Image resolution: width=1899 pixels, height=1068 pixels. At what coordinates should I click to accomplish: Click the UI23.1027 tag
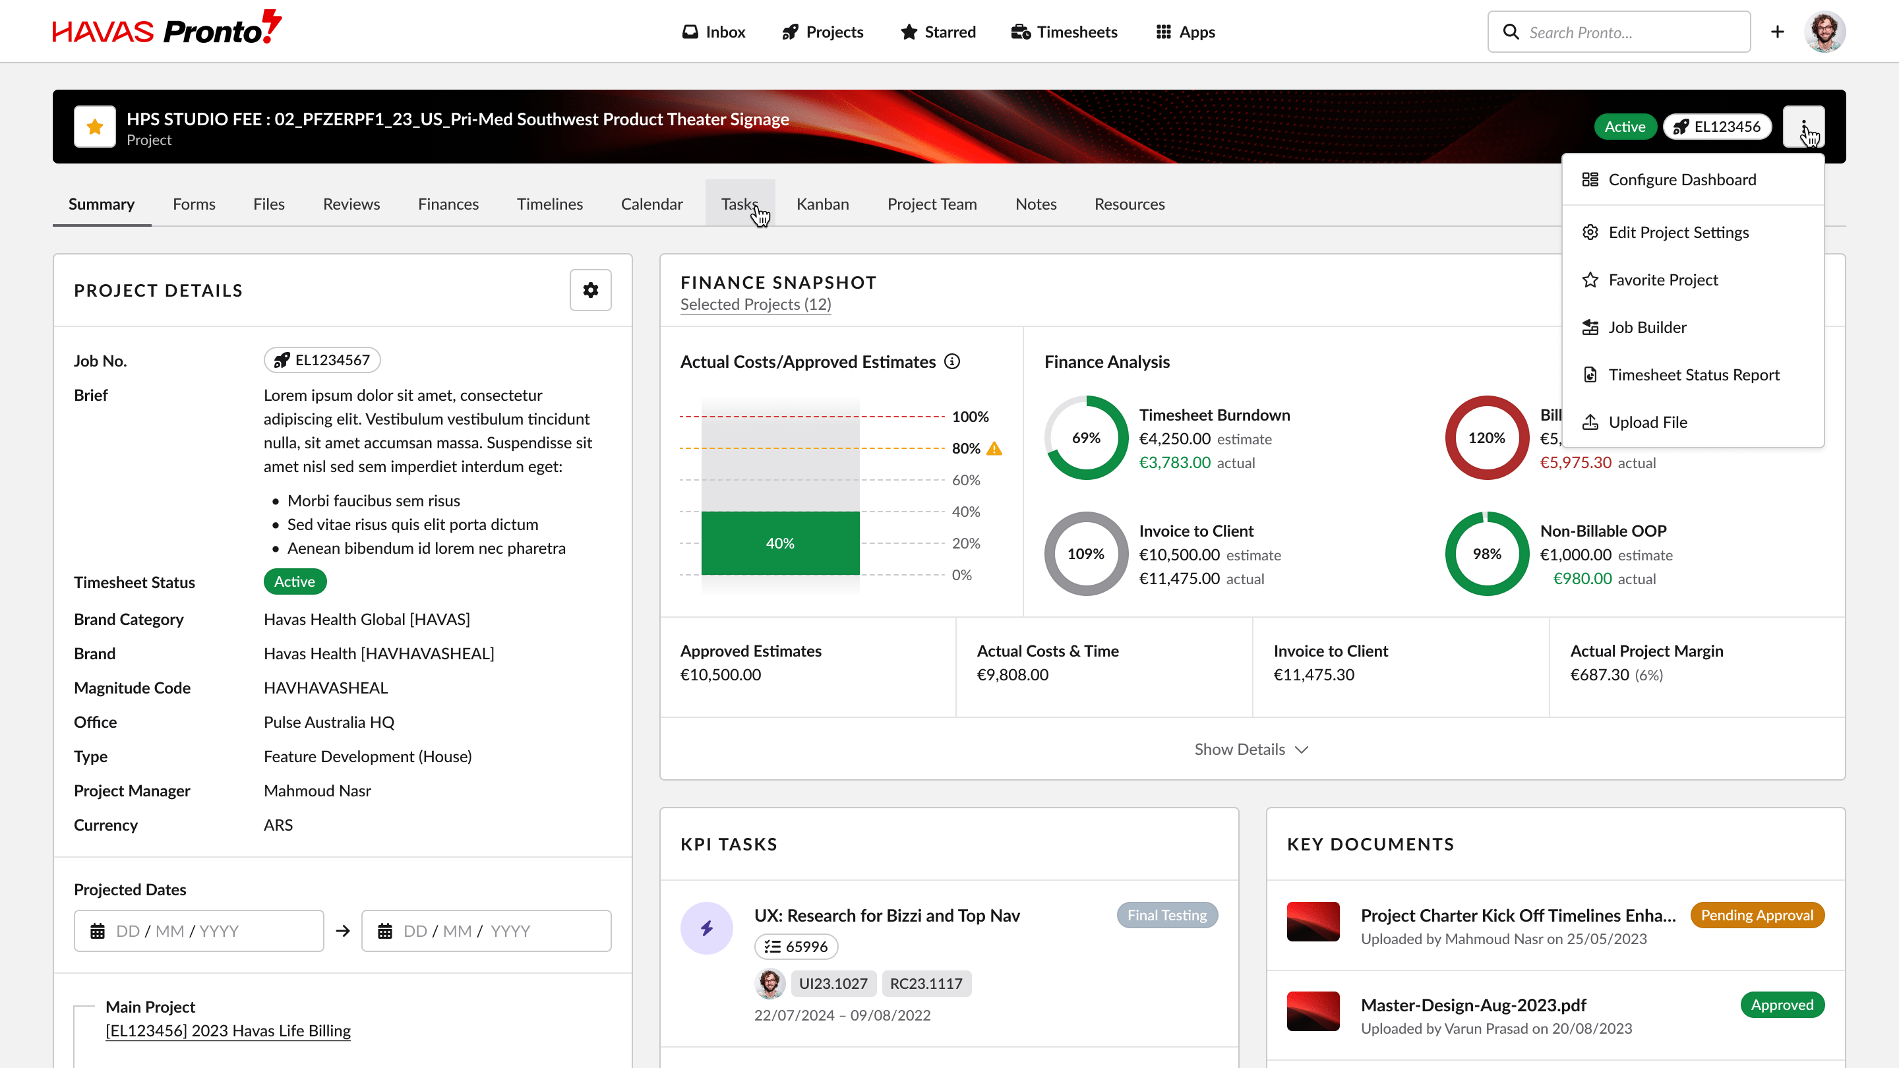tap(833, 983)
